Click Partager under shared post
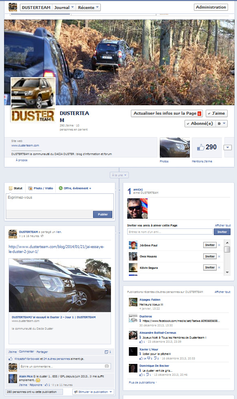237x399 pixels. pos(42,352)
